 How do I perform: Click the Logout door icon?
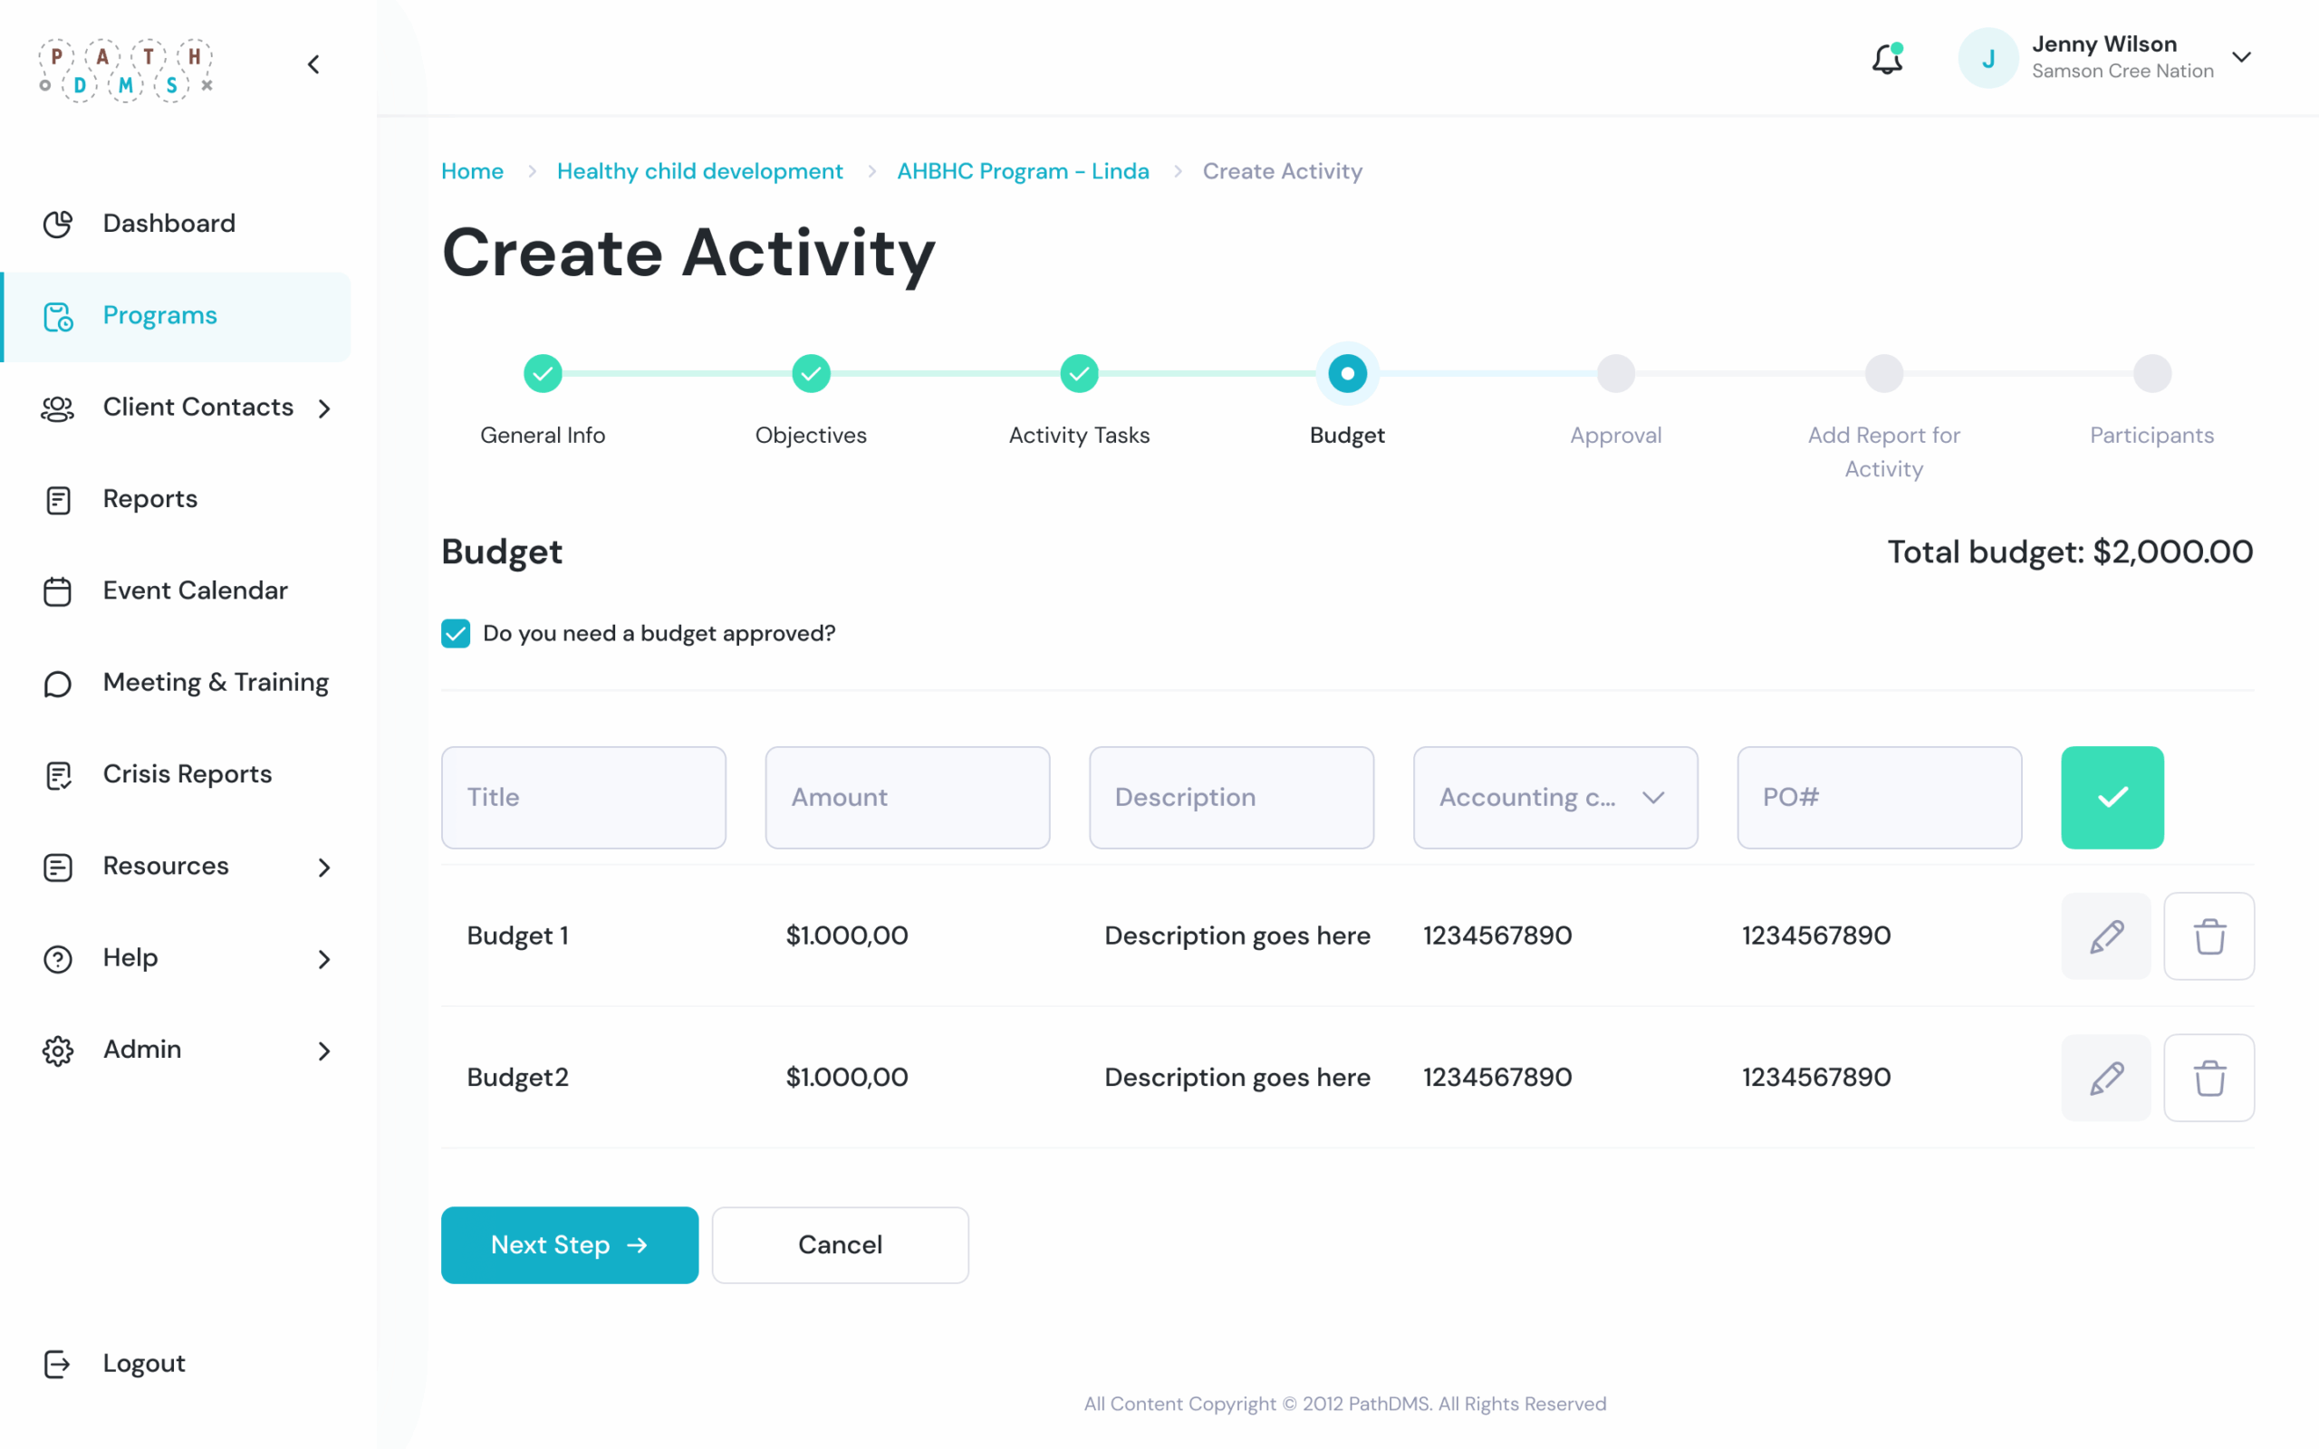(x=57, y=1364)
